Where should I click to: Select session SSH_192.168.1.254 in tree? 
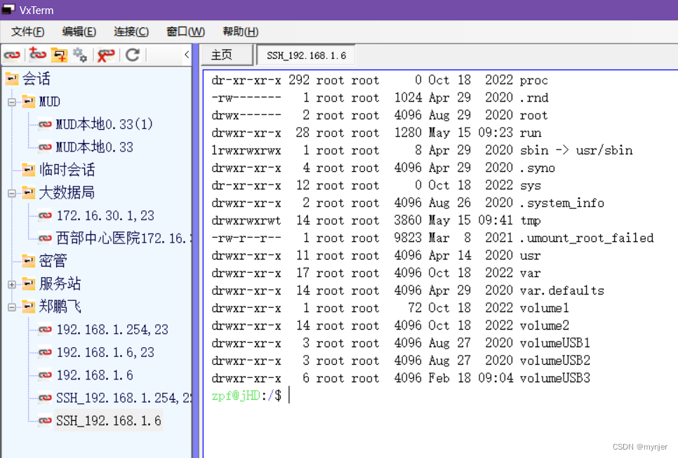pyautogui.click(x=124, y=398)
